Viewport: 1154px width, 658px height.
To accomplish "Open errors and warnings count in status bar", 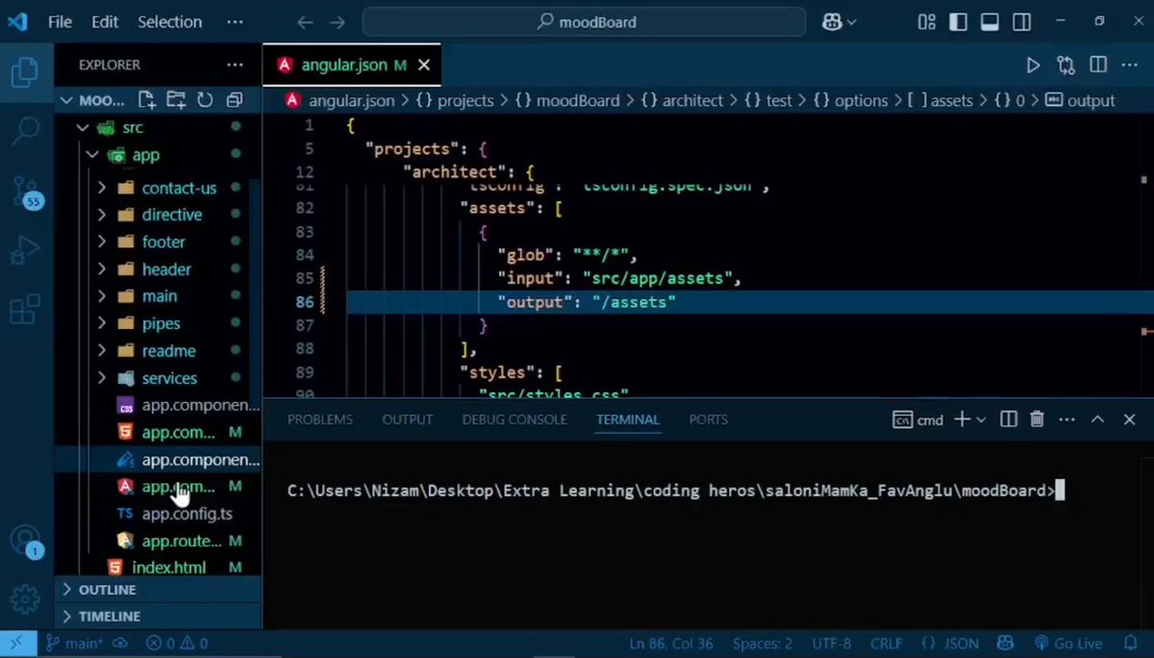I will coord(177,644).
